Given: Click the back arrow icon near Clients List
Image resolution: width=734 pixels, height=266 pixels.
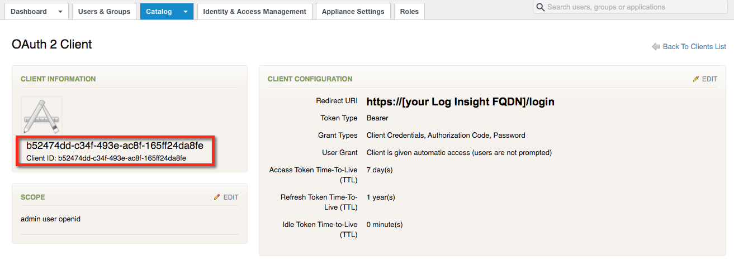Looking at the screenshot, I should click(656, 47).
